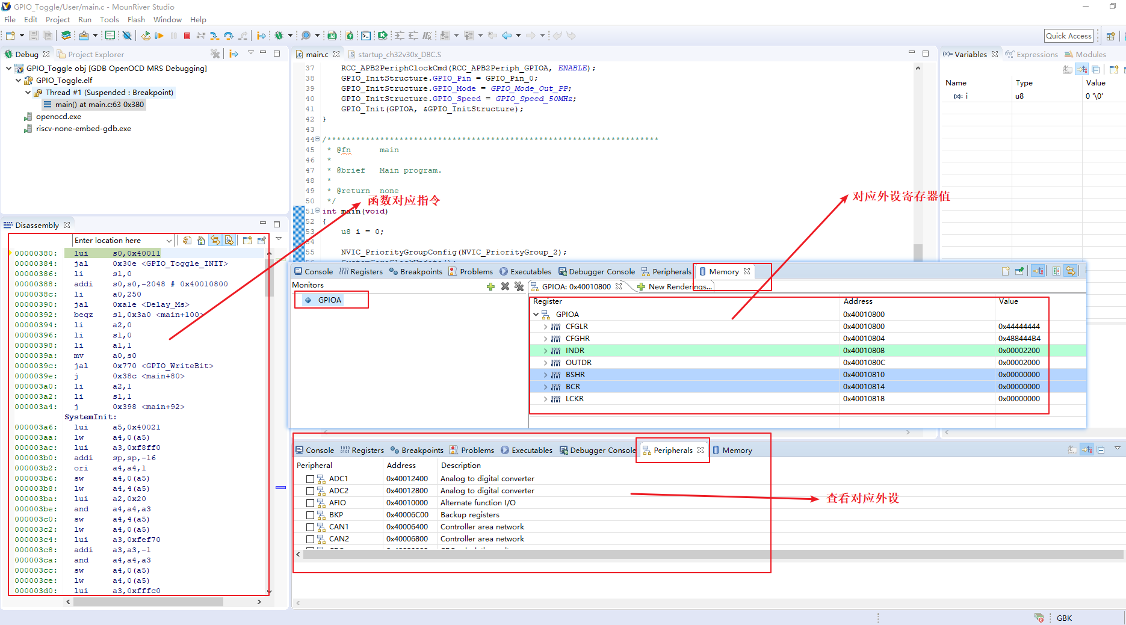The height and width of the screenshot is (625, 1126).
Task: Tick the BKP peripheral checkbox
Action: (x=310, y=515)
